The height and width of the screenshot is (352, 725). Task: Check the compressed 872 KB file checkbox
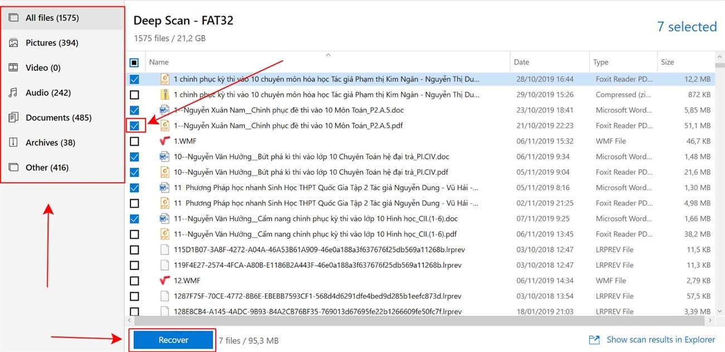pos(134,95)
